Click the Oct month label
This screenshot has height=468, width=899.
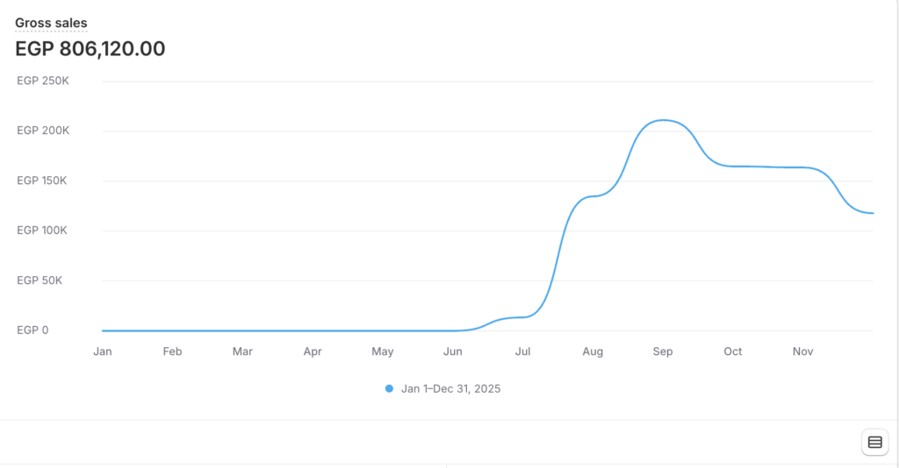pyautogui.click(x=733, y=351)
